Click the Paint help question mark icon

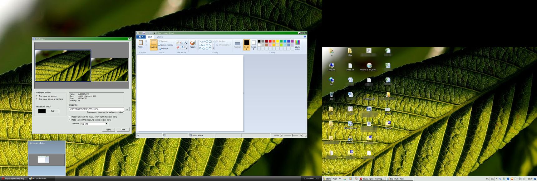tap(305, 37)
